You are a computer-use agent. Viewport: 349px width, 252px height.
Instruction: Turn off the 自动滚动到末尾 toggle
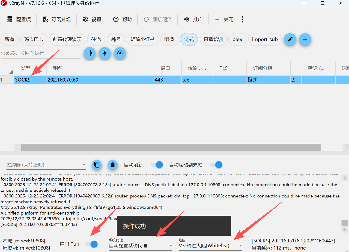coord(216,165)
